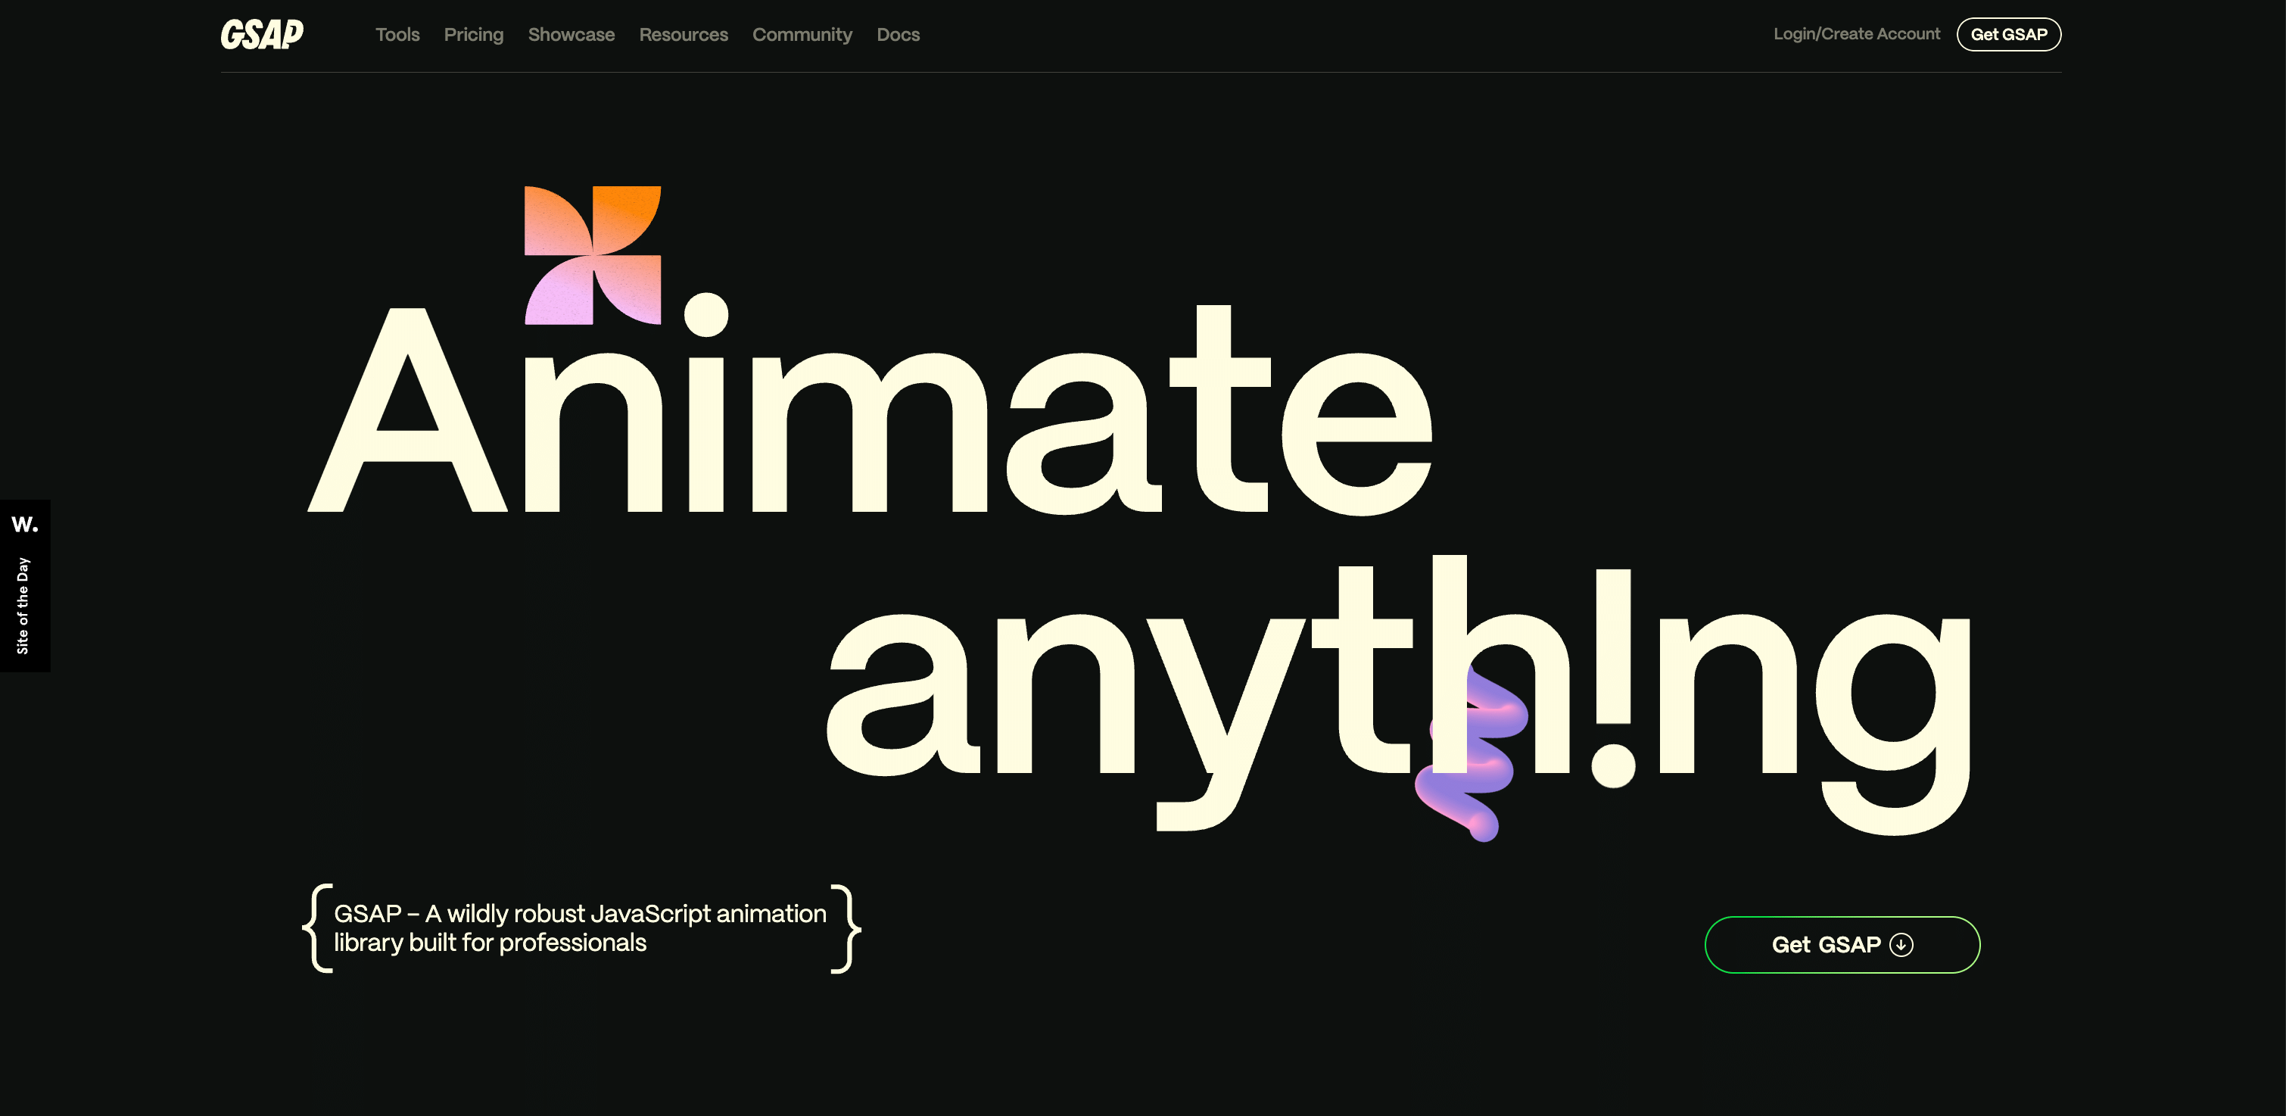This screenshot has width=2286, height=1116.
Task: Open the Resources nav item
Action: 684,35
